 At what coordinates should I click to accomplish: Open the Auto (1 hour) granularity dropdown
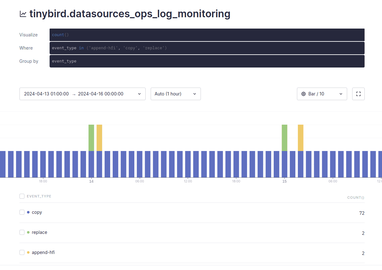(x=176, y=94)
